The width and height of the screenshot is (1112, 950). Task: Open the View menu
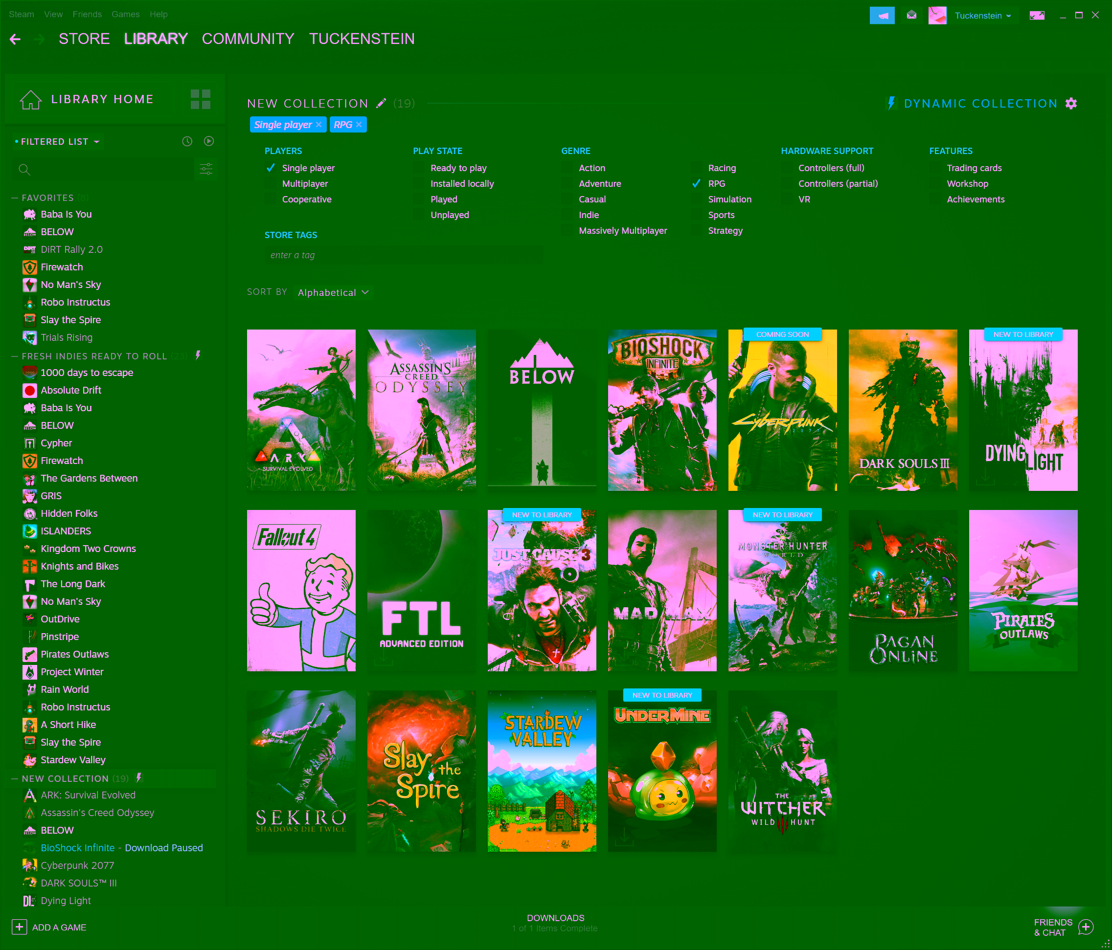pyautogui.click(x=53, y=15)
